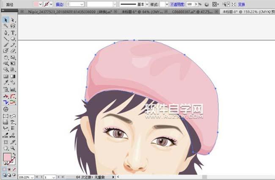
Task: Pick the Scale tool
Action: click(x=13, y=58)
